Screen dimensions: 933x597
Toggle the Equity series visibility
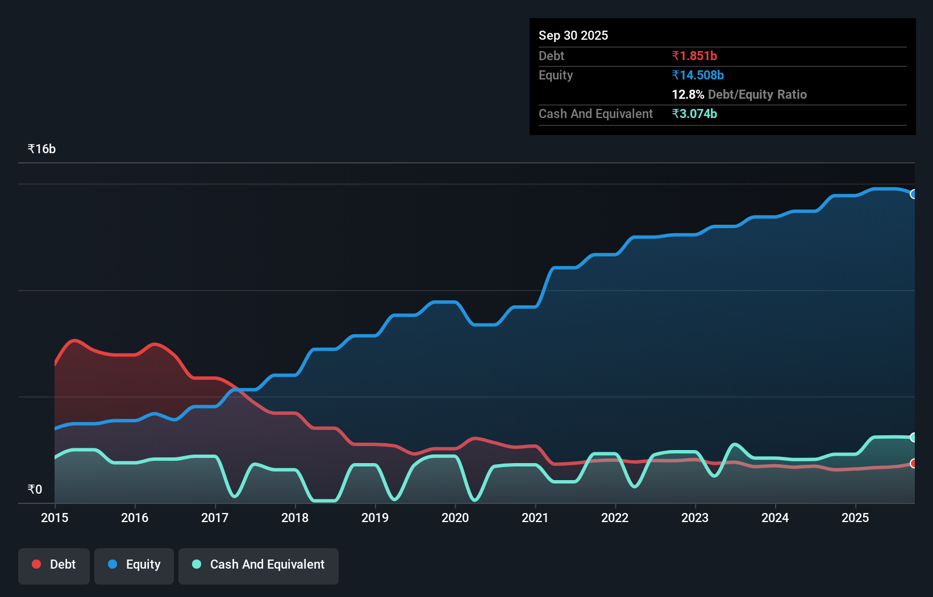134,565
